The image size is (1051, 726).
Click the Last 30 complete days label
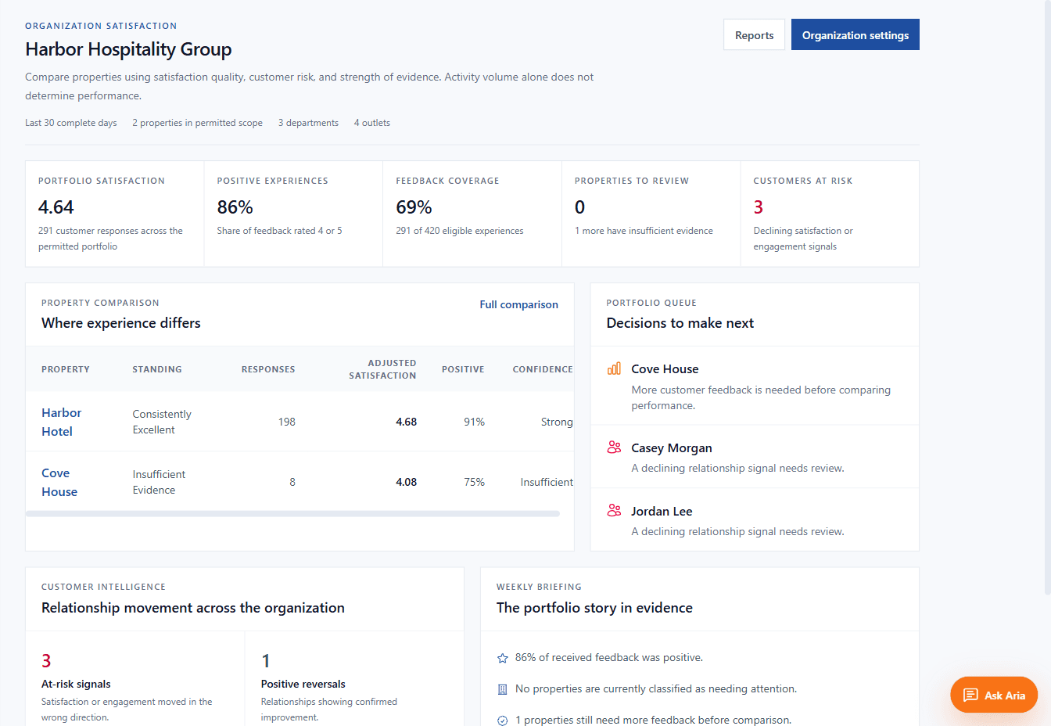click(x=71, y=123)
